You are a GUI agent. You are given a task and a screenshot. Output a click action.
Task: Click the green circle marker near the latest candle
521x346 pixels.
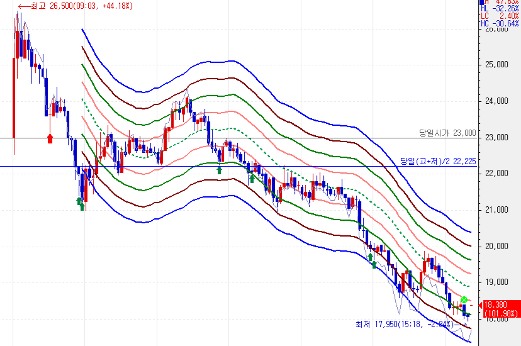(464, 299)
